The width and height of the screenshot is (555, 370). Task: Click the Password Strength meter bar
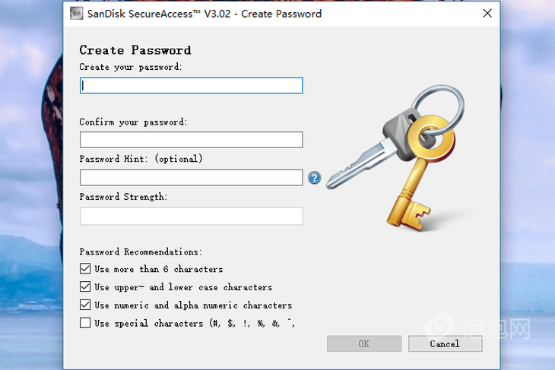tap(191, 216)
